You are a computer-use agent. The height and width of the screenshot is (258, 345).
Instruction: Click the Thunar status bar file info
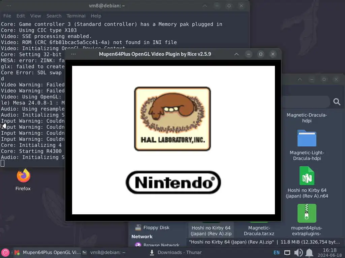click(x=264, y=242)
